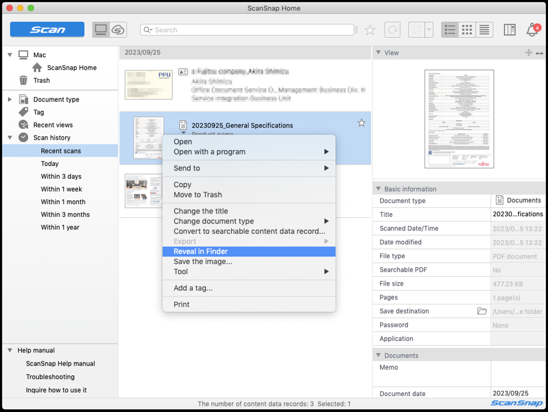Select Within 1 week filter
This screenshot has width=548, height=412.
click(x=61, y=189)
